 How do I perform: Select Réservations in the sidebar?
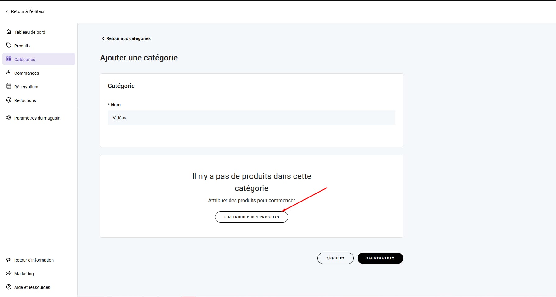coord(27,87)
